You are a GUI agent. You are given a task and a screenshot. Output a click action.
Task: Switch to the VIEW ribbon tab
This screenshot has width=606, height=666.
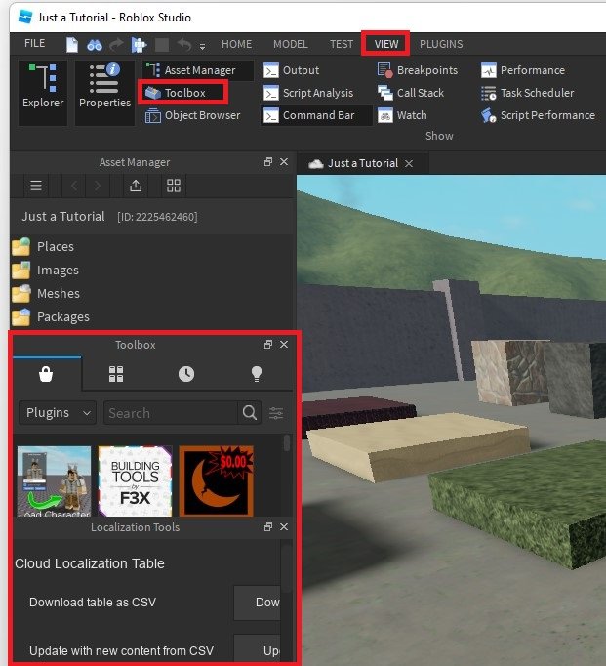click(385, 44)
